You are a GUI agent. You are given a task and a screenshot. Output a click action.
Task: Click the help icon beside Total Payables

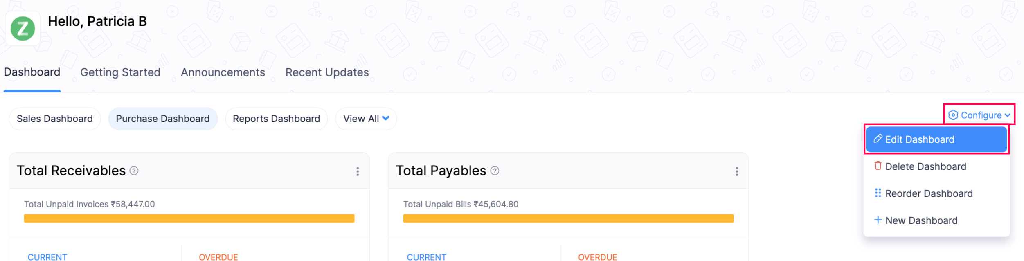[x=495, y=171]
